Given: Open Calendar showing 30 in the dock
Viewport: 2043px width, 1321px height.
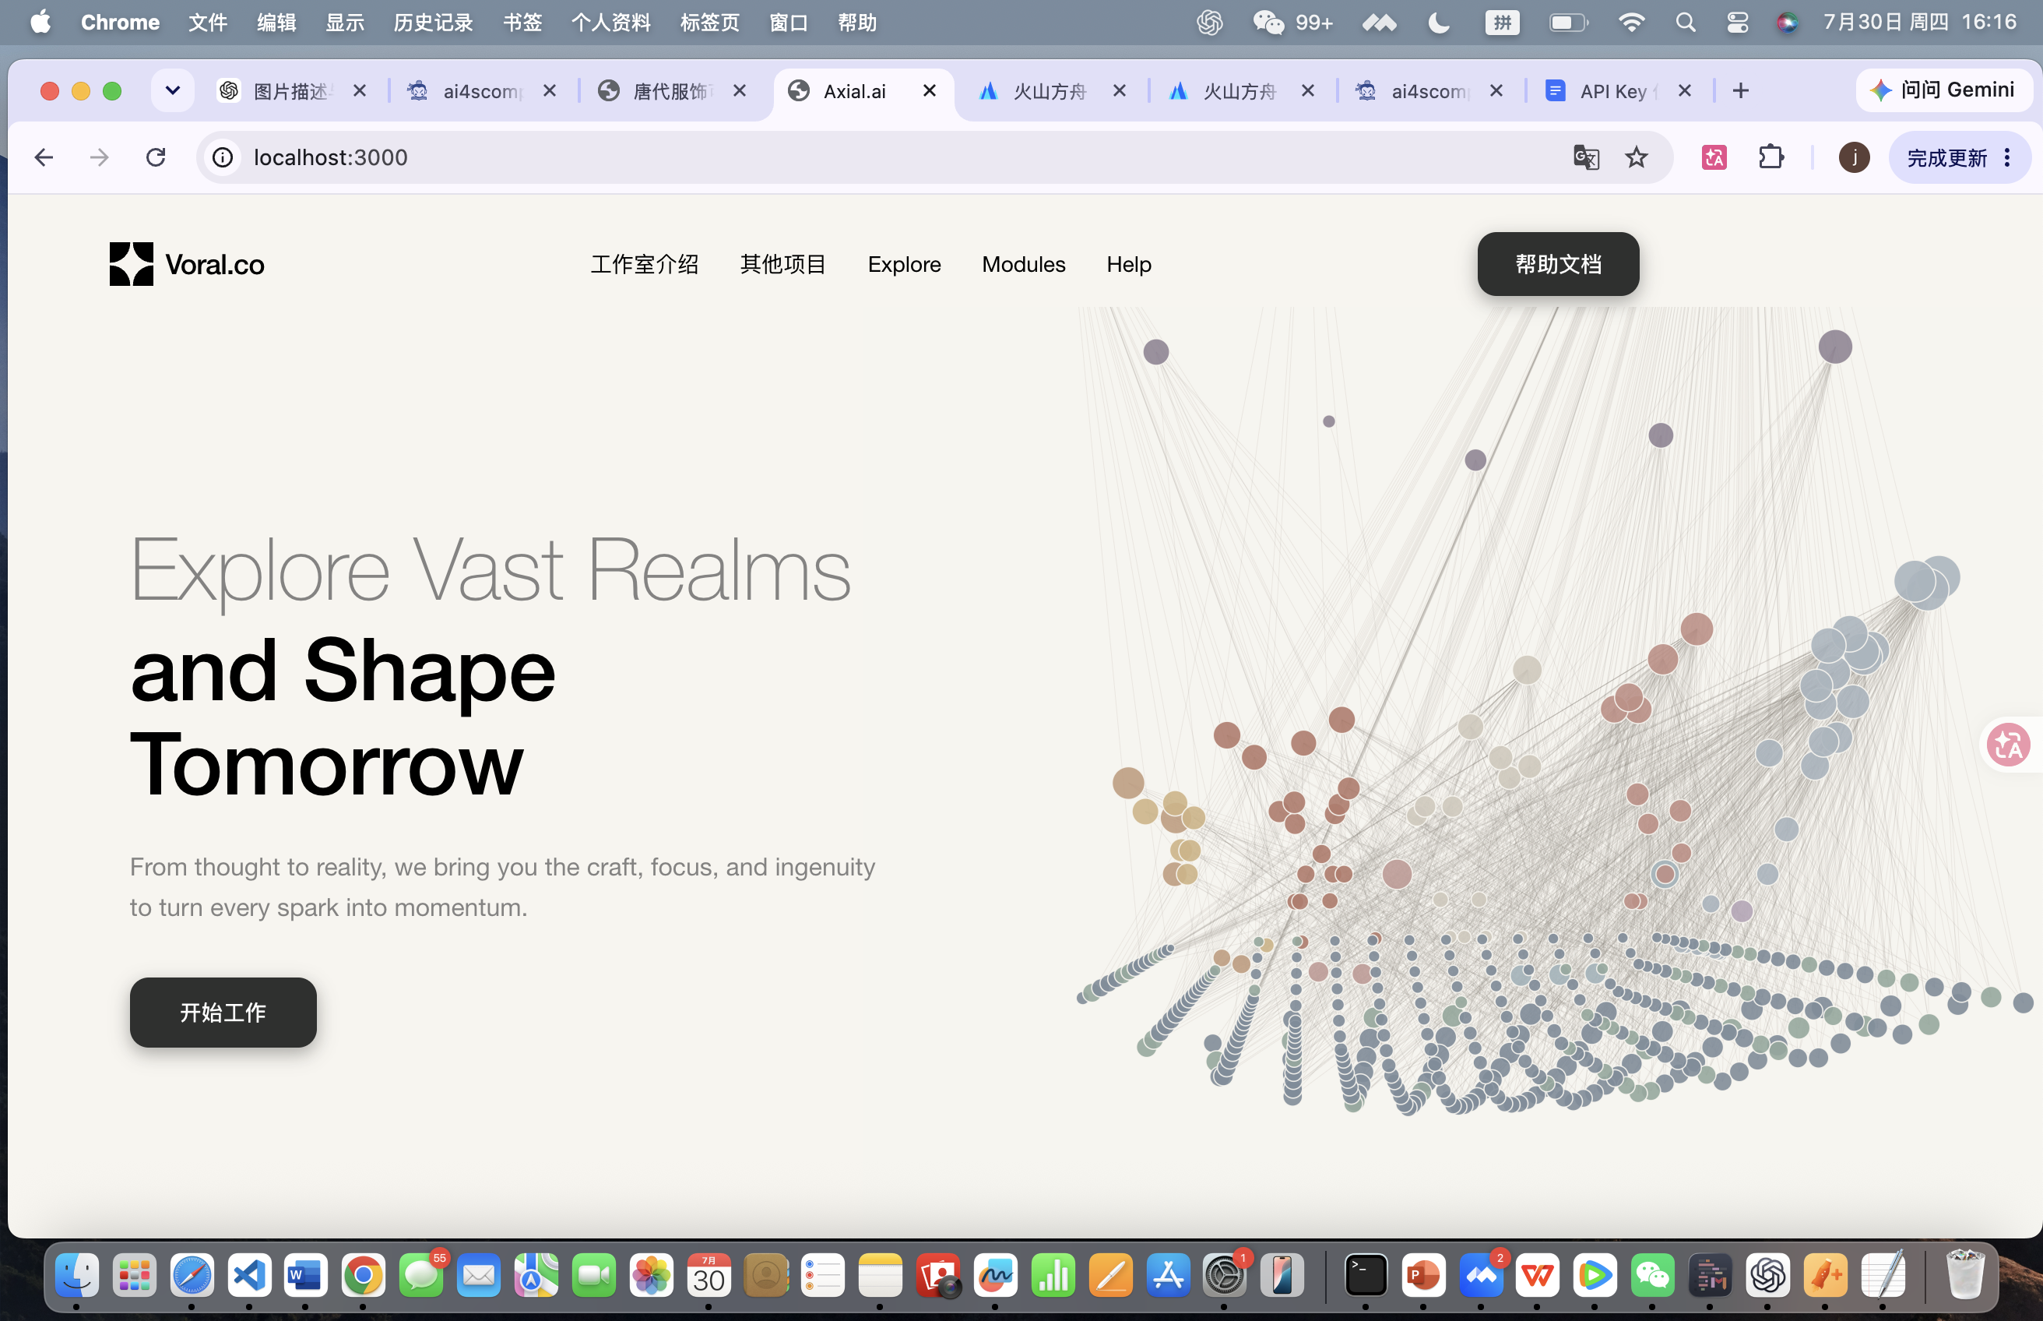Looking at the screenshot, I should coord(709,1276).
